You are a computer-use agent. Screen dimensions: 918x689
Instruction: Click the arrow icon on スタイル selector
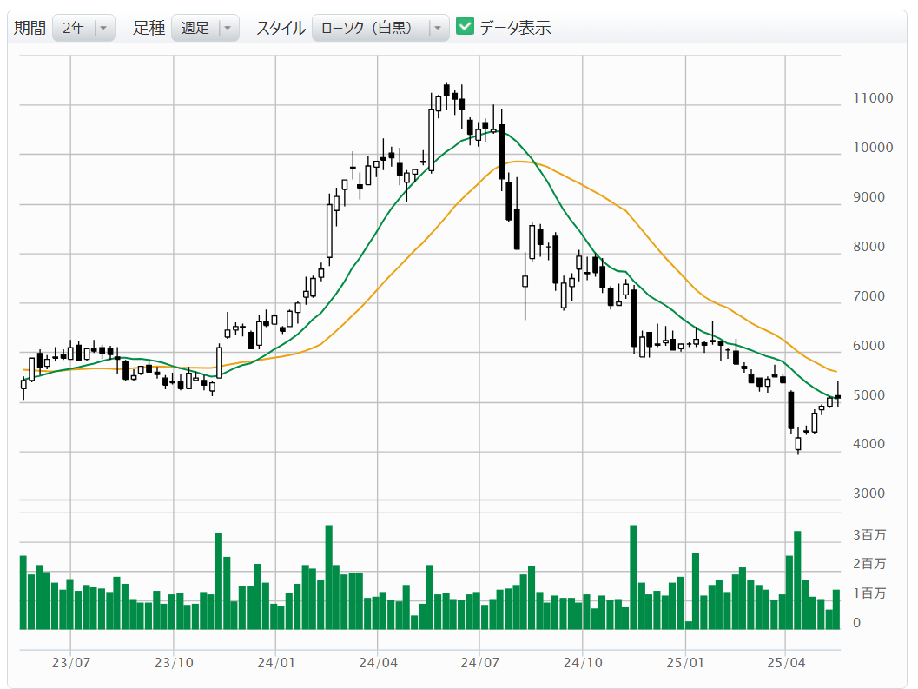438,28
